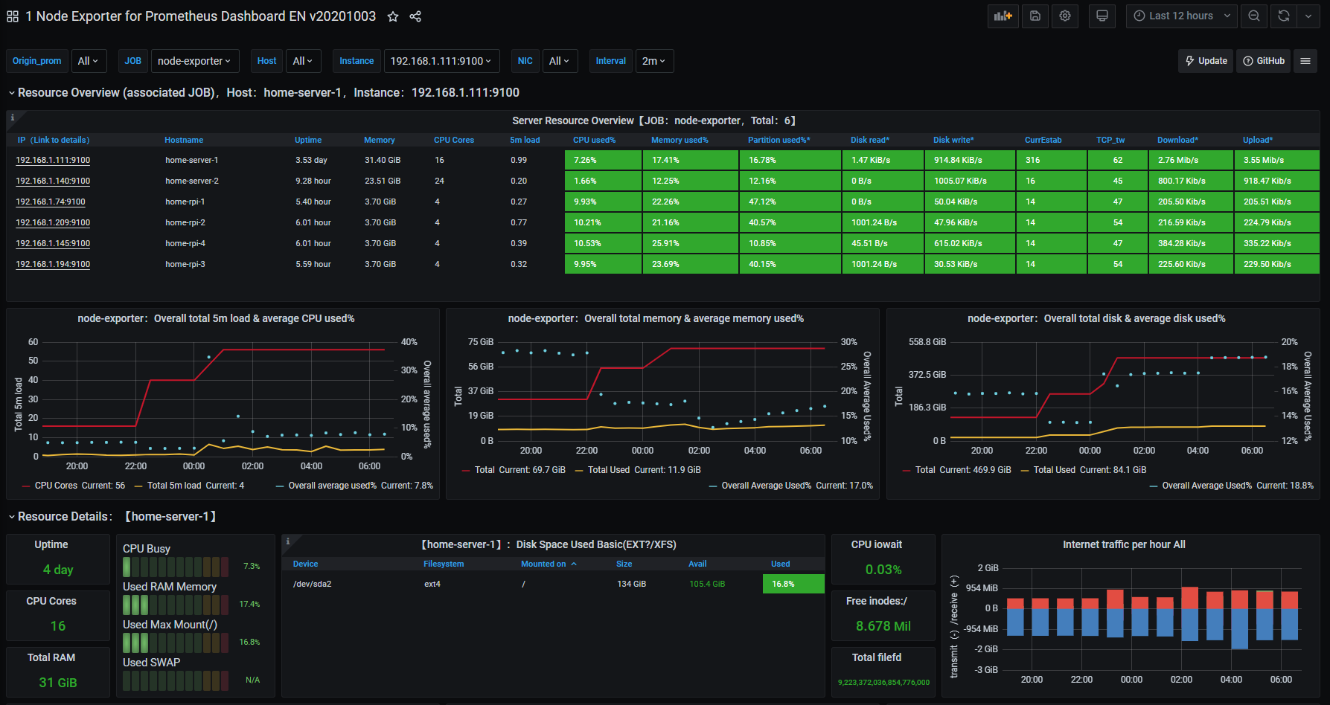Save the dashboard via the save icon

tap(1035, 16)
